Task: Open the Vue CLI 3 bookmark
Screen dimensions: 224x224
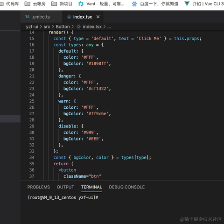Action: coord(204,4)
